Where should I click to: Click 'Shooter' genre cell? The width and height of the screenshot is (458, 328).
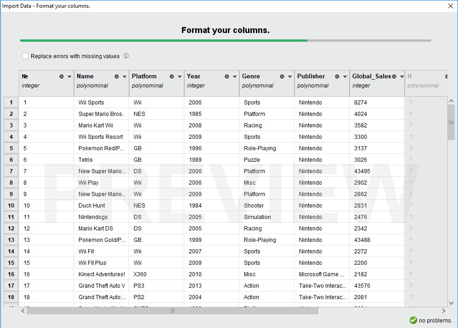tap(267, 206)
